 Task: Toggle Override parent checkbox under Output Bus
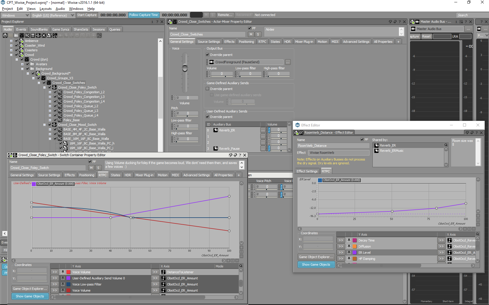click(x=207, y=55)
